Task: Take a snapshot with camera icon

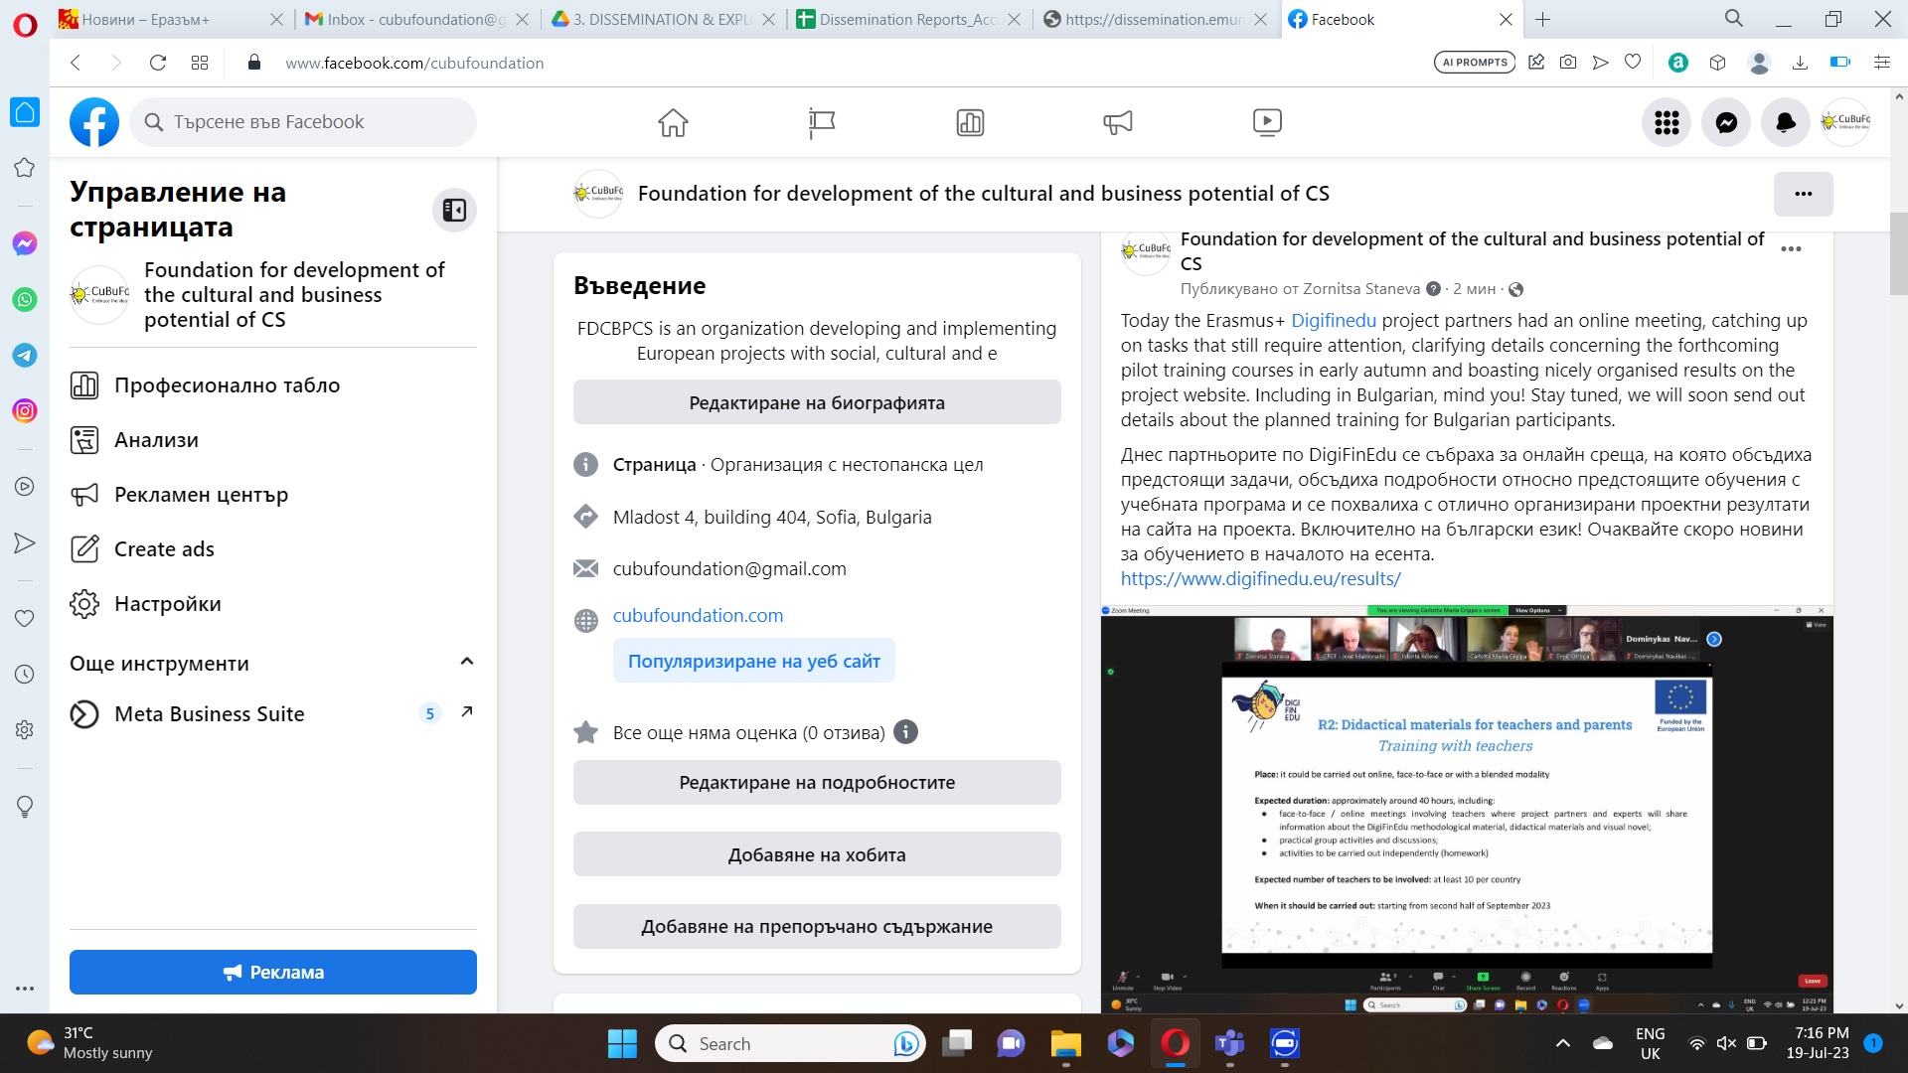Action: click(x=1568, y=63)
